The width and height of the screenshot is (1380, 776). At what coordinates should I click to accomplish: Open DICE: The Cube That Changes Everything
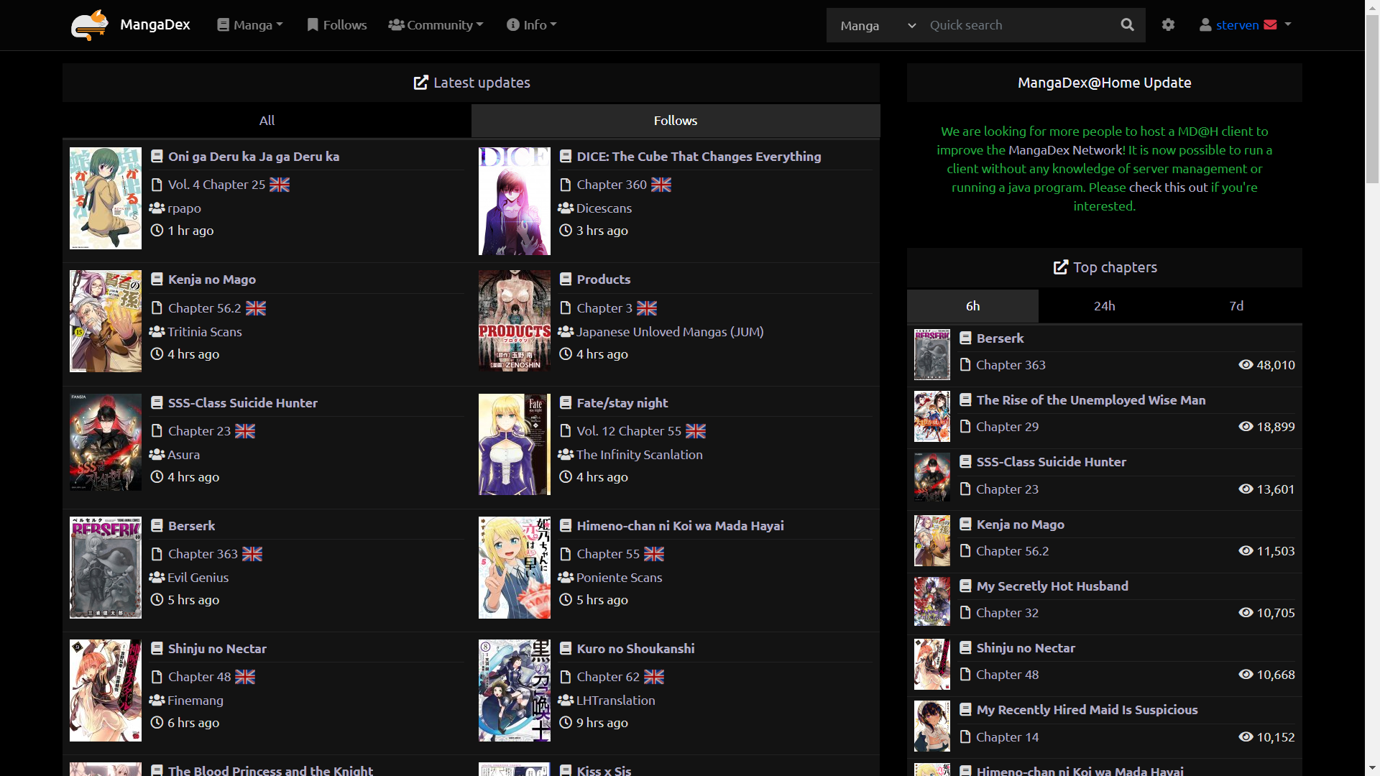coord(699,157)
